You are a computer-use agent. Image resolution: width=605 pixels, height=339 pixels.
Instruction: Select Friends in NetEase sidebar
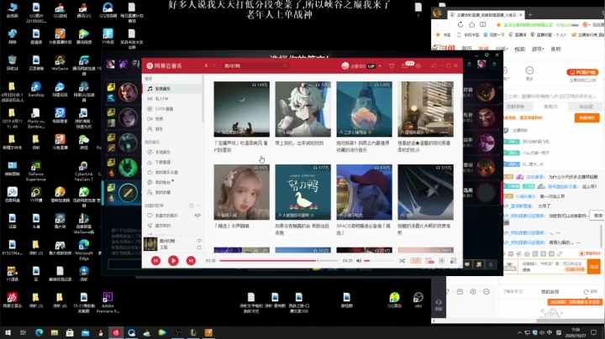pyautogui.click(x=172, y=128)
